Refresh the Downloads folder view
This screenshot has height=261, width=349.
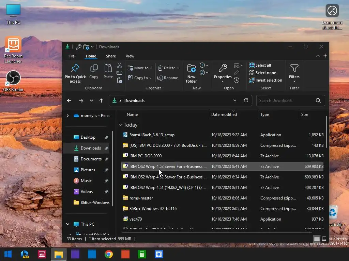click(x=246, y=100)
